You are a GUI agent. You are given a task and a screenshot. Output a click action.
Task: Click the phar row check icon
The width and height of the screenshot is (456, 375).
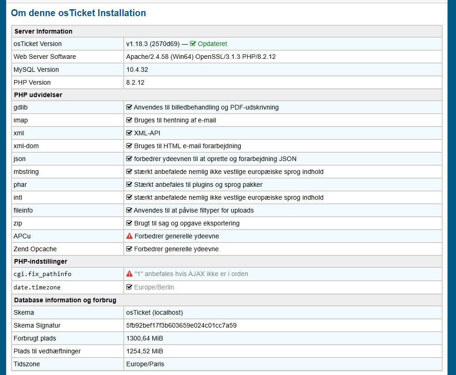point(129,185)
